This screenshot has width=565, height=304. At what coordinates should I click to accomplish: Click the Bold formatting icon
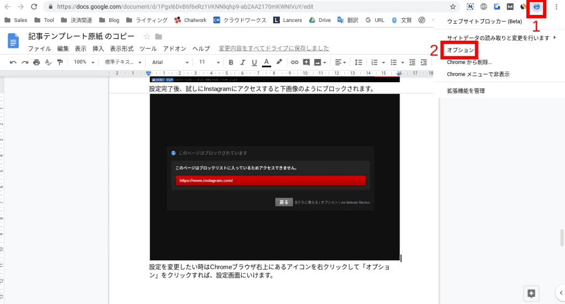coord(231,62)
